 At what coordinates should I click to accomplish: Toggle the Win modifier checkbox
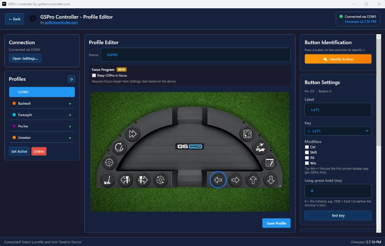[307, 163]
